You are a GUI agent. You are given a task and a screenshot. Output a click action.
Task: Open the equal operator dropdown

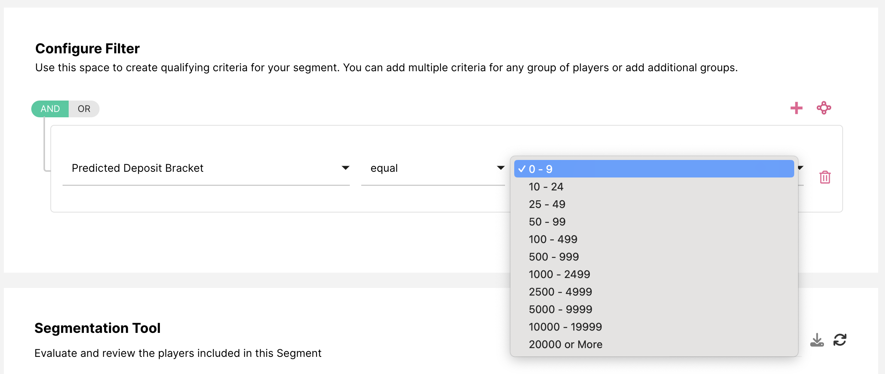pos(433,168)
